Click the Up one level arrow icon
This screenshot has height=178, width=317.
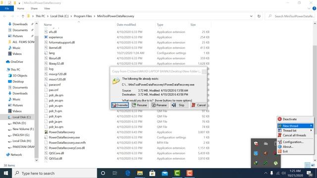(x=23, y=16)
